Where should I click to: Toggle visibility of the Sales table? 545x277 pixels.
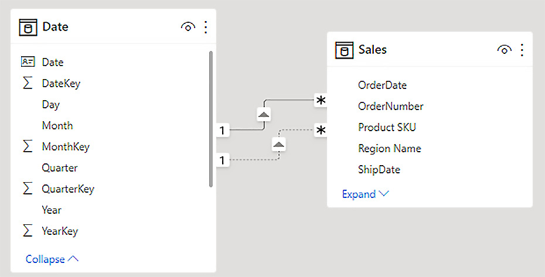click(504, 50)
